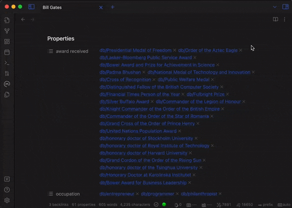Open db/Padma Bhushan link
292x208 pixels.
point(120,72)
